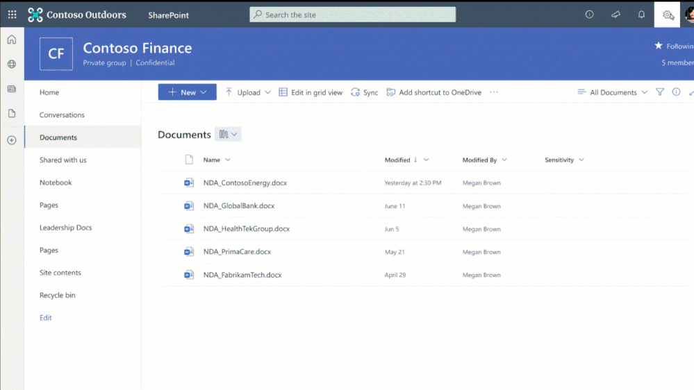This screenshot has width=694, height=390.
Task: Open the Documents library view switcher dropdown
Action: tap(228, 134)
